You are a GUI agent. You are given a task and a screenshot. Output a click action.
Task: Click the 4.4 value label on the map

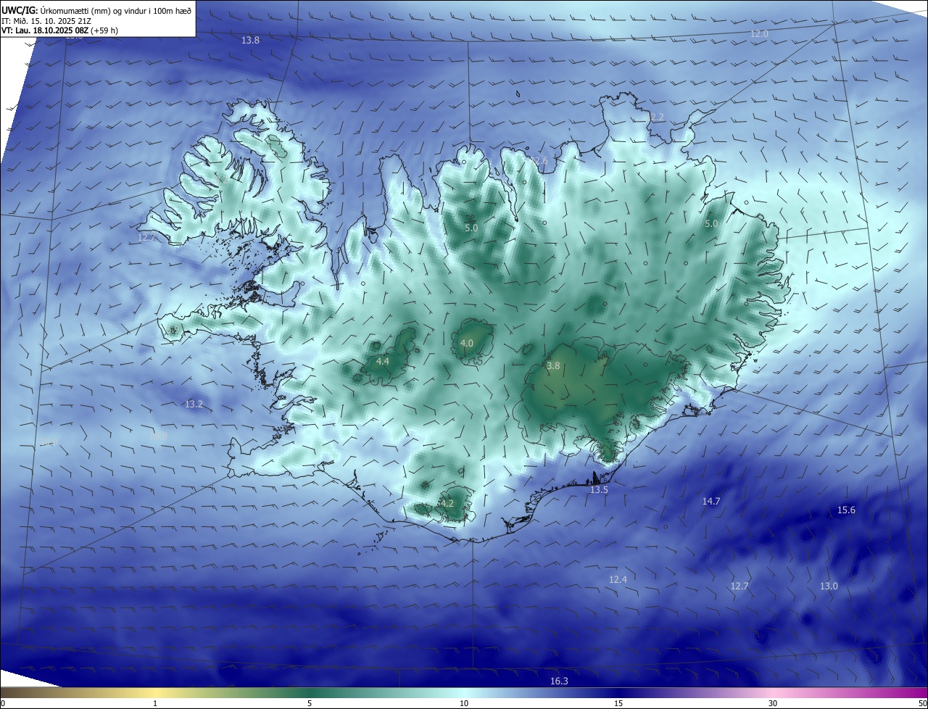[x=383, y=361]
